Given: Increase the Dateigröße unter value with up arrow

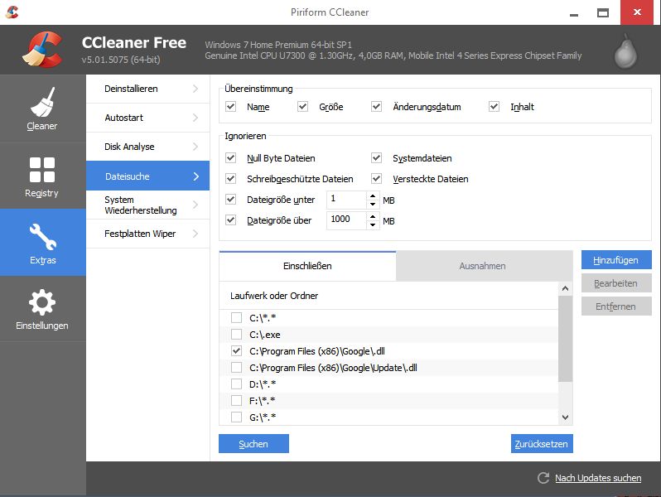Looking at the screenshot, I should click(x=373, y=195).
